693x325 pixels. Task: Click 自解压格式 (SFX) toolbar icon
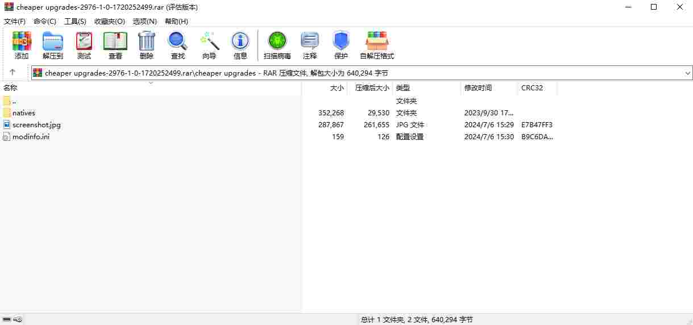pos(377,41)
